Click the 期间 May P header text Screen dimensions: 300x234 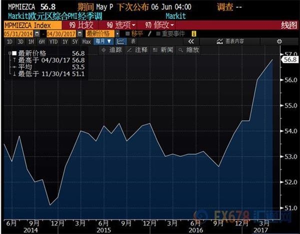point(95,8)
